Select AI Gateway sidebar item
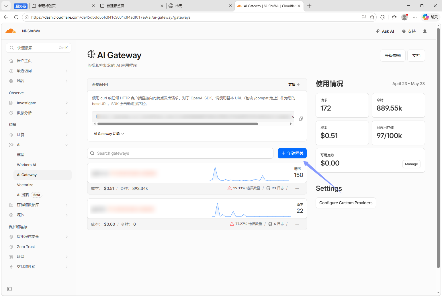The width and height of the screenshot is (442, 297). click(x=42, y=175)
